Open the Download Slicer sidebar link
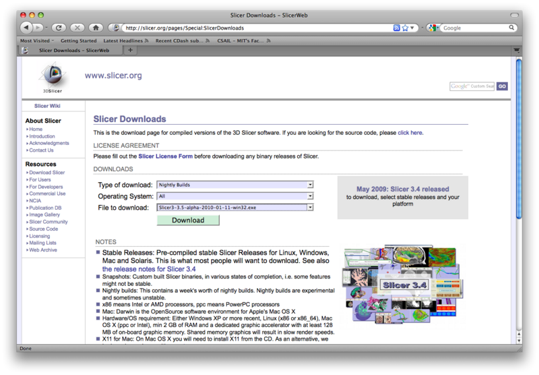 (x=46, y=173)
